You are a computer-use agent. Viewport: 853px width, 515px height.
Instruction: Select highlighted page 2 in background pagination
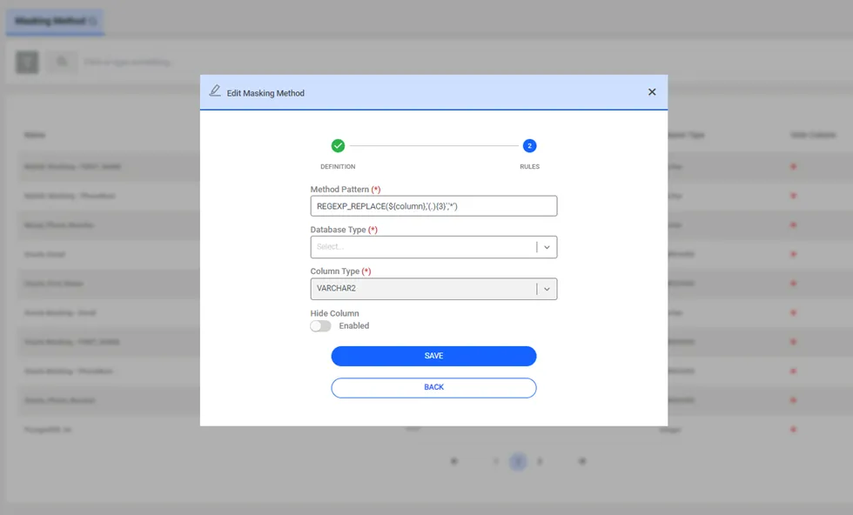click(x=518, y=462)
